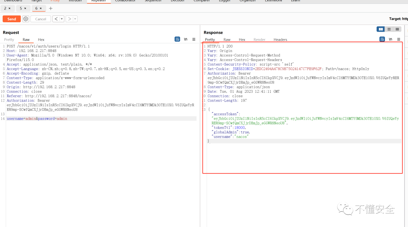Open Response Raw view tab
Screen dimensions: 408x227
pyautogui.click(x=227, y=40)
